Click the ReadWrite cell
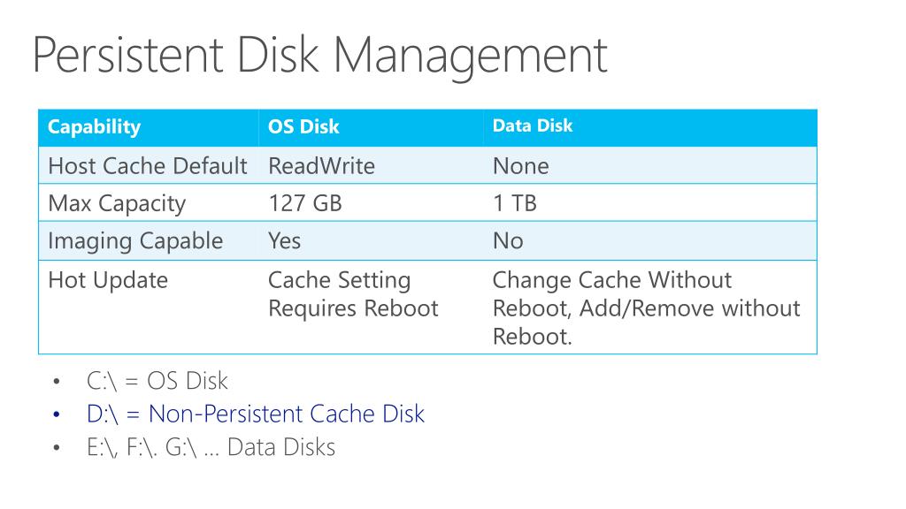 [x=321, y=166]
